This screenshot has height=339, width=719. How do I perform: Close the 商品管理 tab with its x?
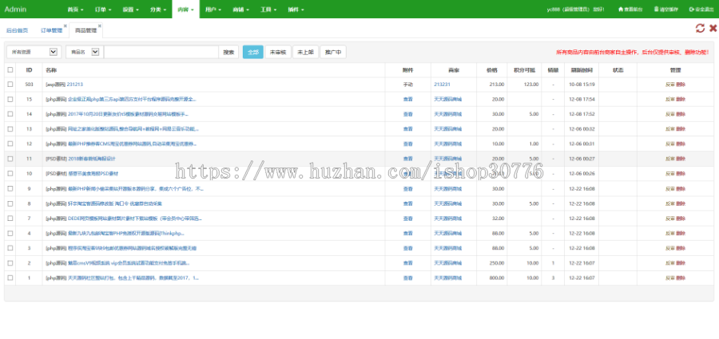100,26
